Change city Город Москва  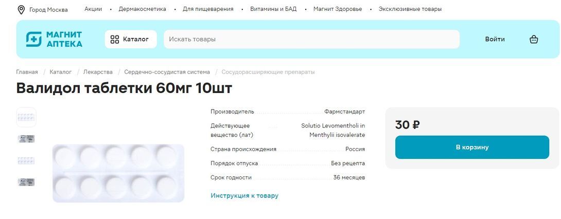(x=48, y=9)
